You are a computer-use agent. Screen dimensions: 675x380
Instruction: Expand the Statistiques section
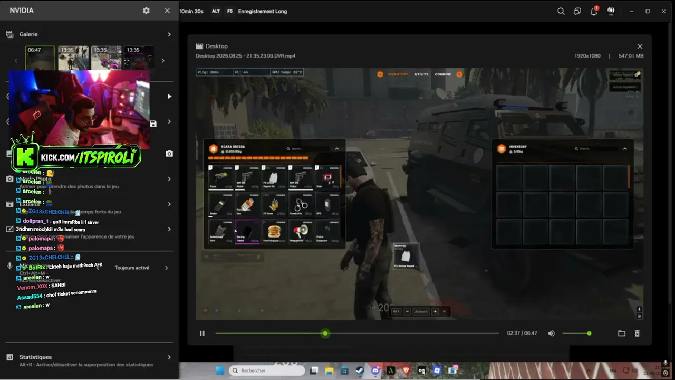(169, 357)
